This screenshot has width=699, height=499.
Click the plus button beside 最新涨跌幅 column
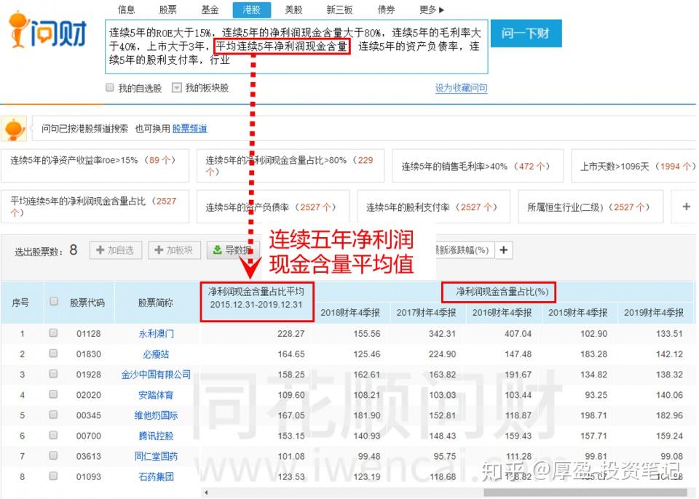click(503, 250)
